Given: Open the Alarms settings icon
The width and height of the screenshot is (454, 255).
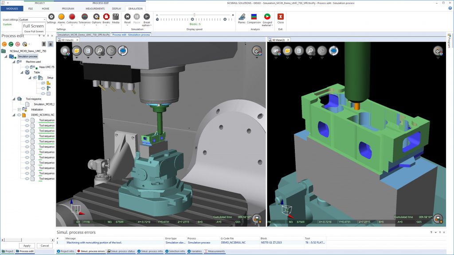Looking at the screenshot, I should click(61, 18).
